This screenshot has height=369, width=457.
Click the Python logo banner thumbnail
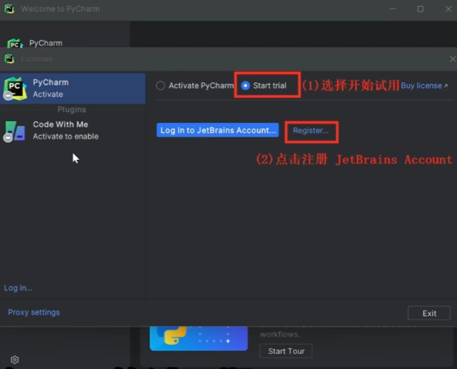point(199,338)
